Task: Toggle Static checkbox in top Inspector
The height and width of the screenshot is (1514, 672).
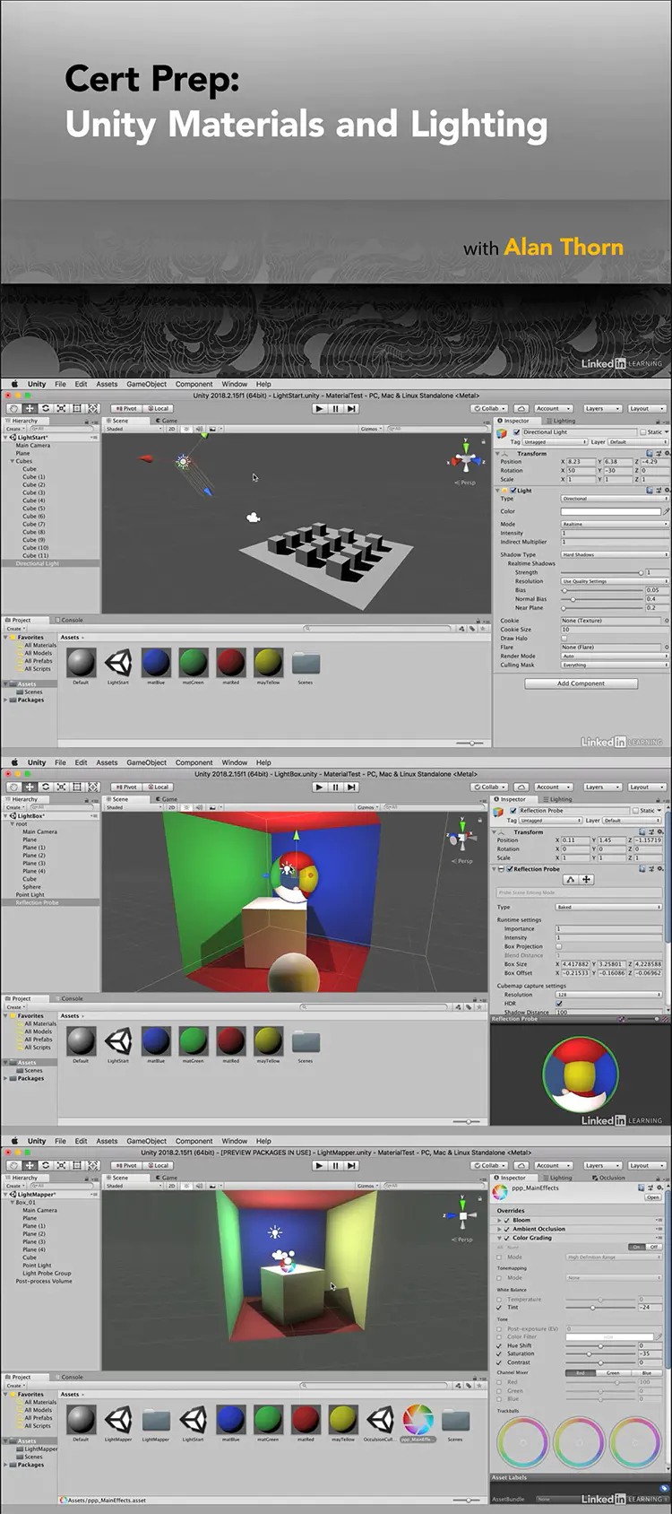Action: (x=643, y=432)
